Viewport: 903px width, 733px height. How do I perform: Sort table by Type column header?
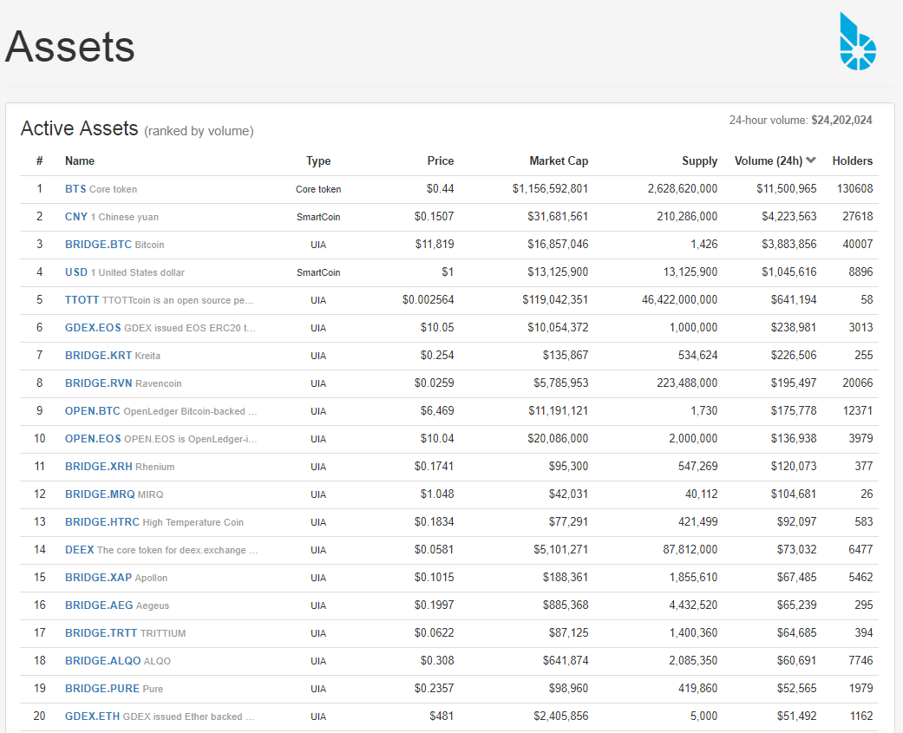(317, 161)
